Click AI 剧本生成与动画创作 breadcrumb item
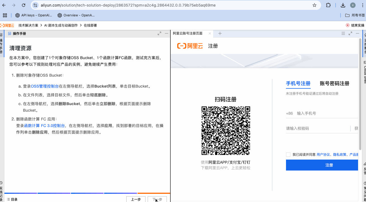 pos(61,25)
